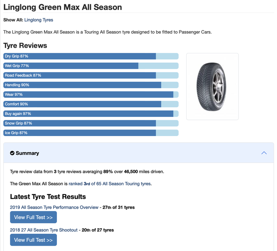
Task: Open 2018 27 All Season Tyre Shootout link
Action: [x=43, y=230]
